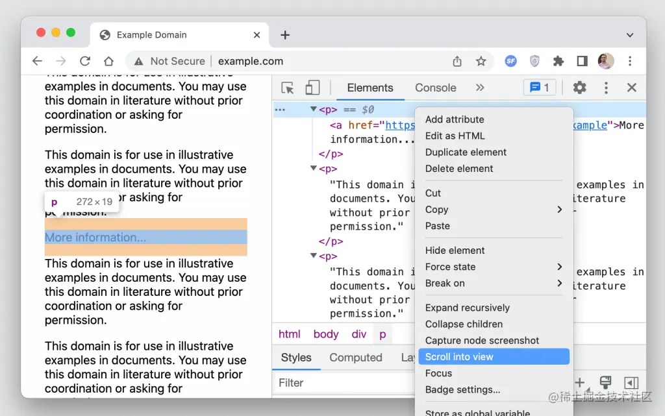Toggle the browser side panel
This screenshot has height=416, width=665.
(582, 61)
